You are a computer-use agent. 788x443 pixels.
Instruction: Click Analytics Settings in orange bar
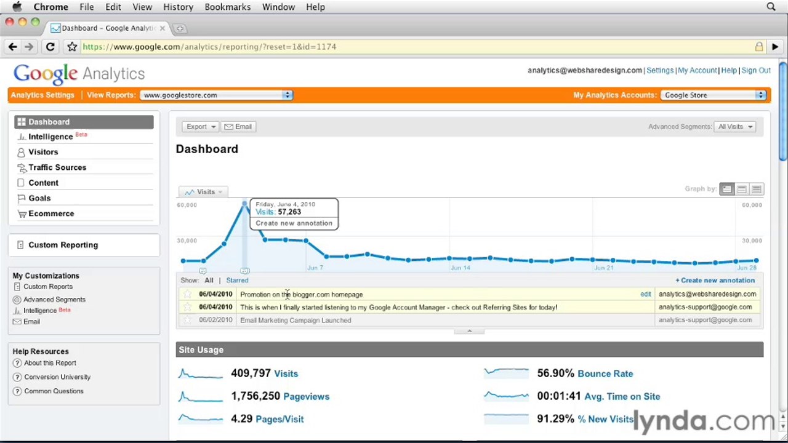click(42, 95)
